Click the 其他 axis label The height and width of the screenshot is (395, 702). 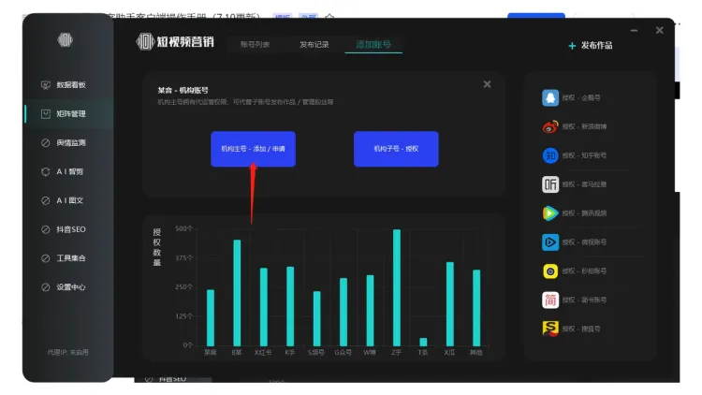click(475, 353)
